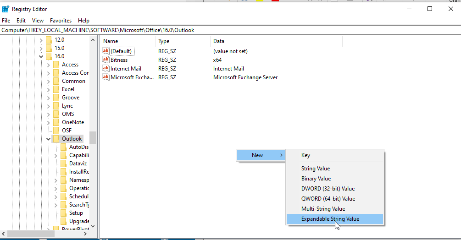The width and height of the screenshot is (461, 240).
Task: Choose Key from the New submenu
Action: coord(335,155)
